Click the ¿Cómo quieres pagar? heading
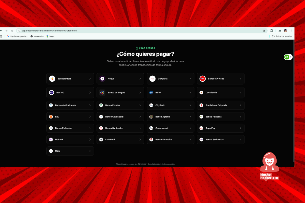The image size is (305, 203). 145,54
